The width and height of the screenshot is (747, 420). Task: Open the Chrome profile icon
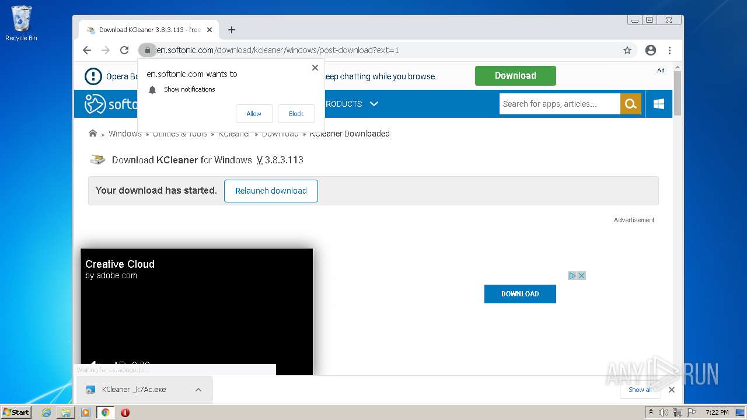651,50
